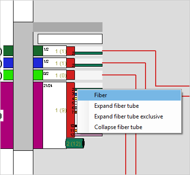
Task: Click the 1 (0) tube label
Action: click(61, 75)
